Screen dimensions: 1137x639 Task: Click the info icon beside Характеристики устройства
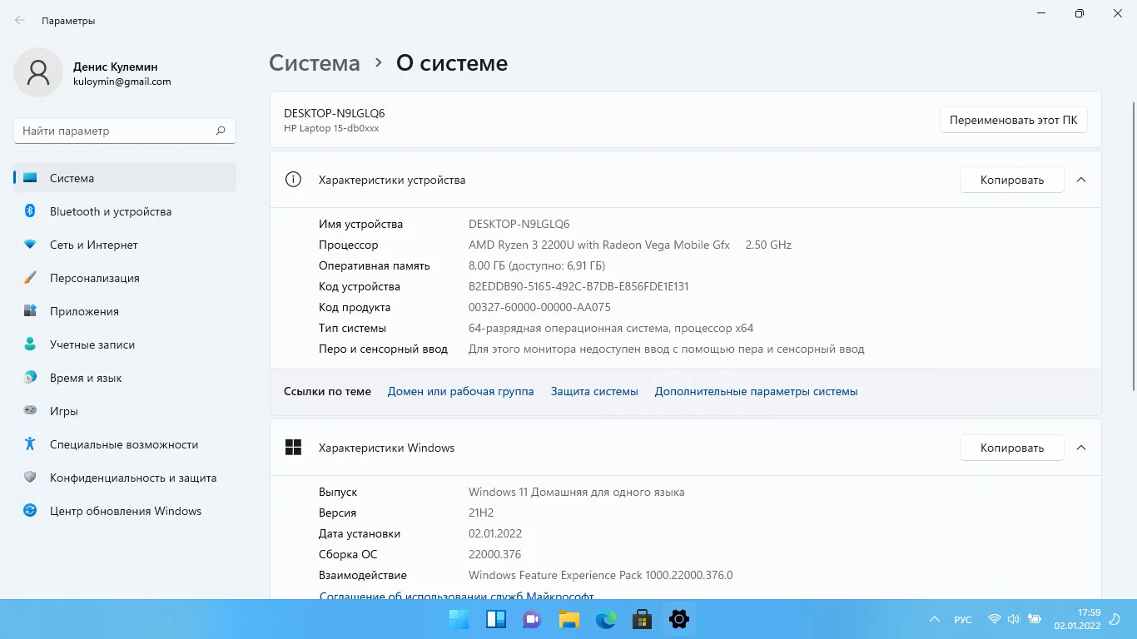click(293, 180)
